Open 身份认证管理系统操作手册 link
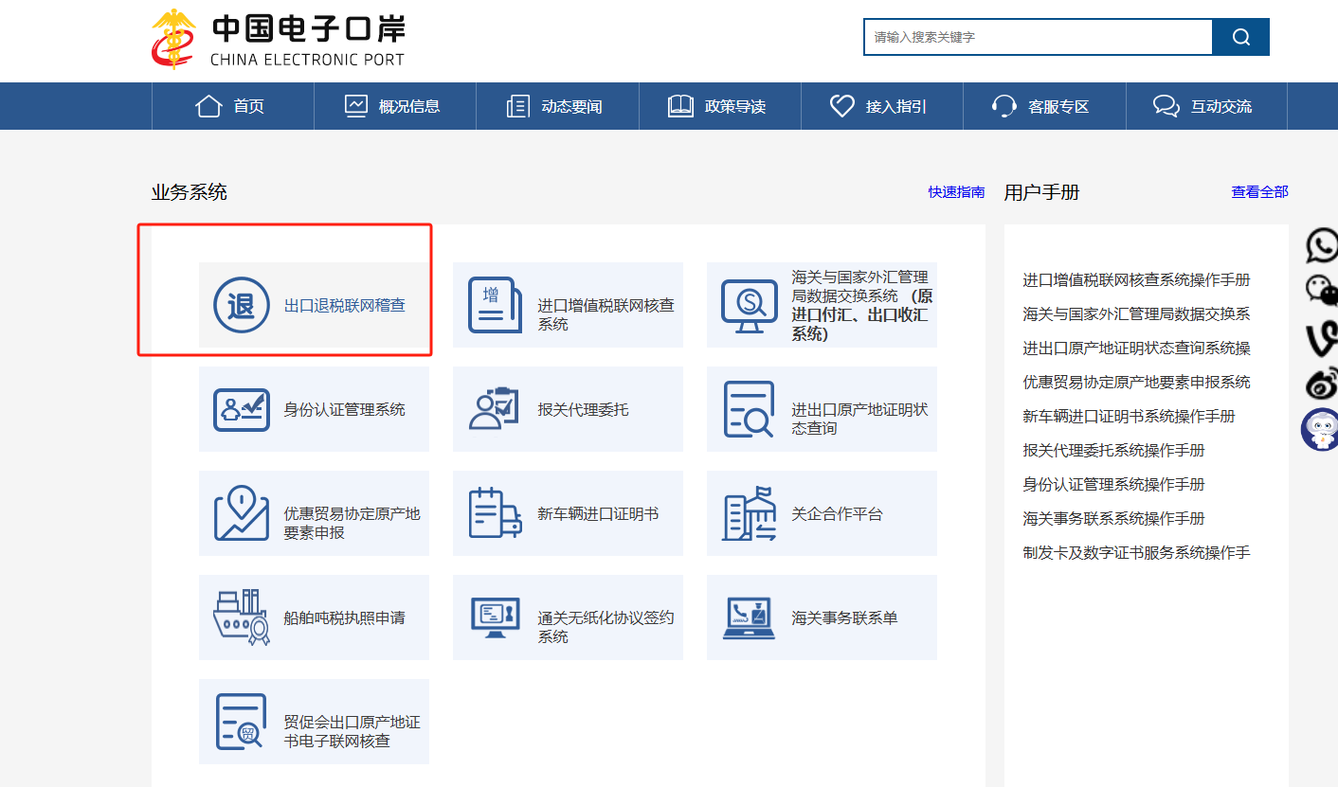Screen dimensions: 1338x787 (x=1113, y=484)
